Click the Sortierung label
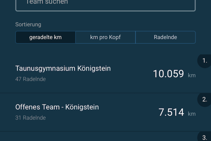211x141 pixels. (28, 25)
